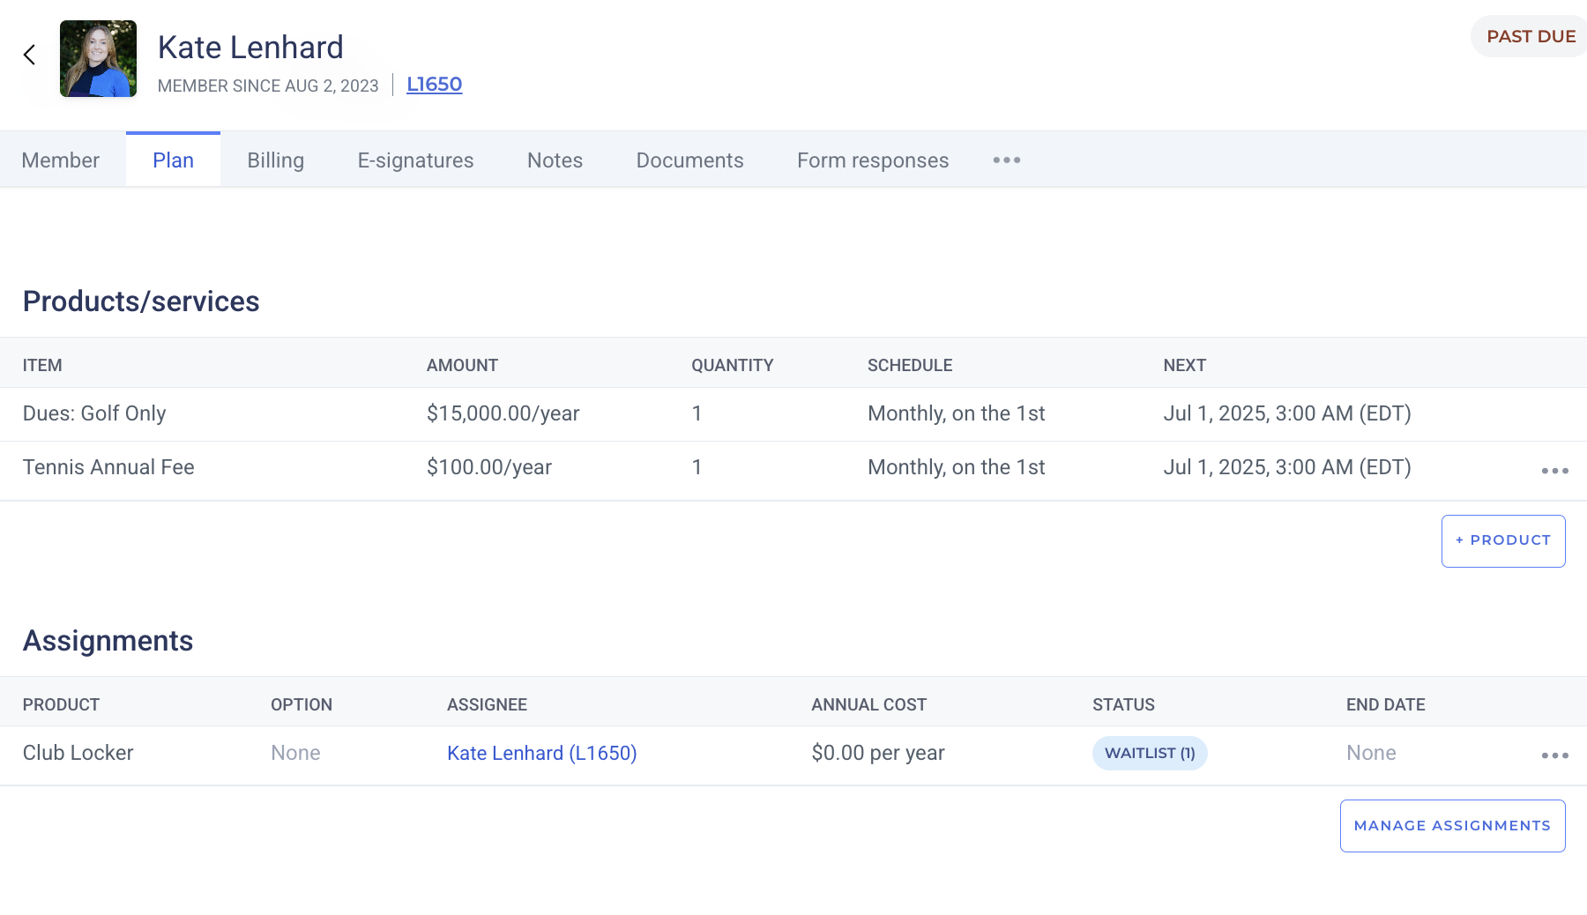Open Tennis Annual Fee row options menu
Image resolution: width=1587 pixels, height=915 pixels.
click(1554, 471)
